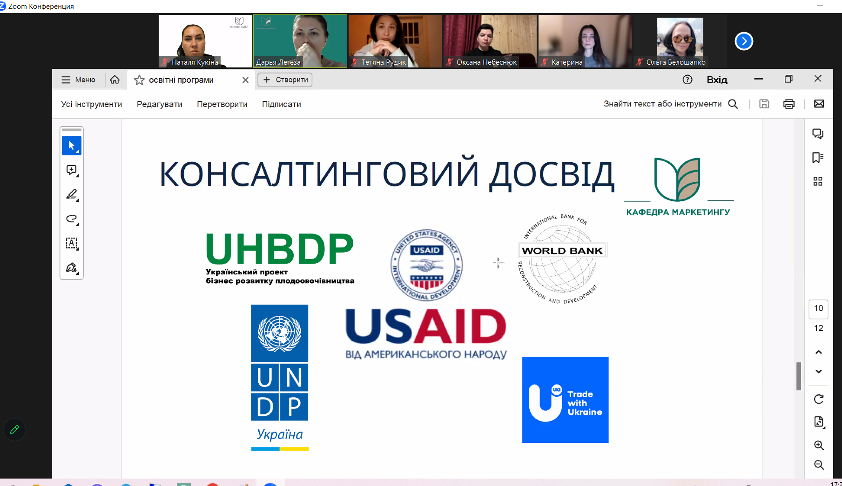This screenshot has height=486, width=842.
Task: Go to the previous page
Action: point(819,352)
